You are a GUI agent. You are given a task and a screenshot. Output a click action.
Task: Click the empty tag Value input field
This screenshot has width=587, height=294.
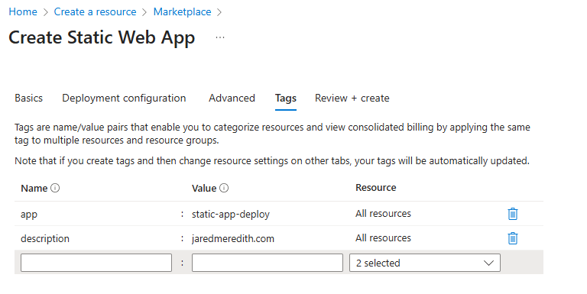[x=268, y=263]
